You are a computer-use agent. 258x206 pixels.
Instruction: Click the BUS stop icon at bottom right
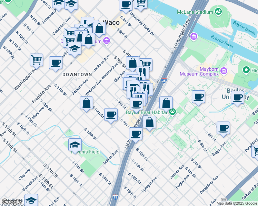(224, 199)
